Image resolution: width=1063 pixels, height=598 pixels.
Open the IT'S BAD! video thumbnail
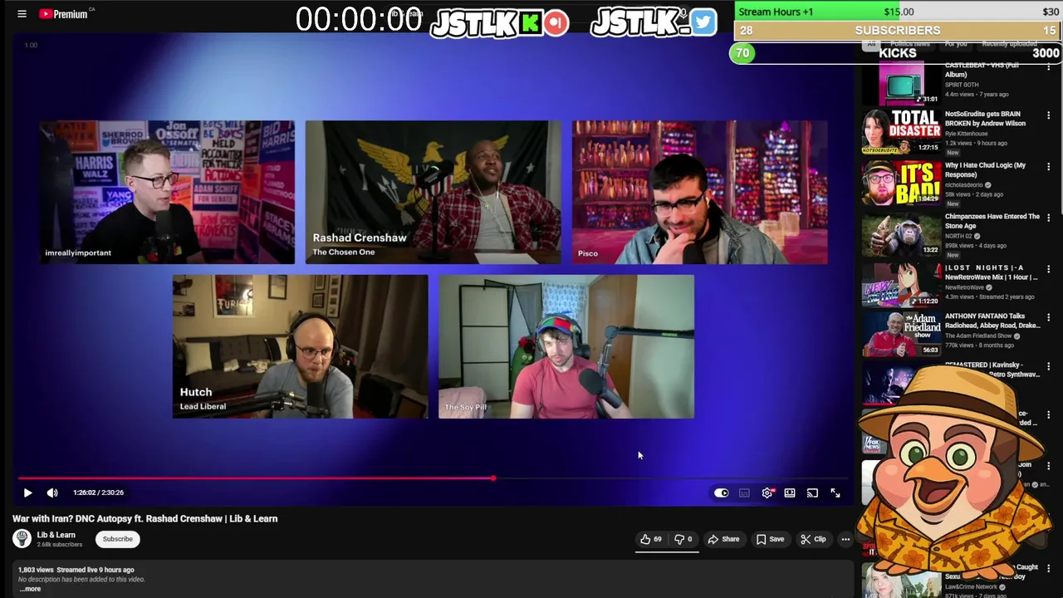tap(901, 183)
